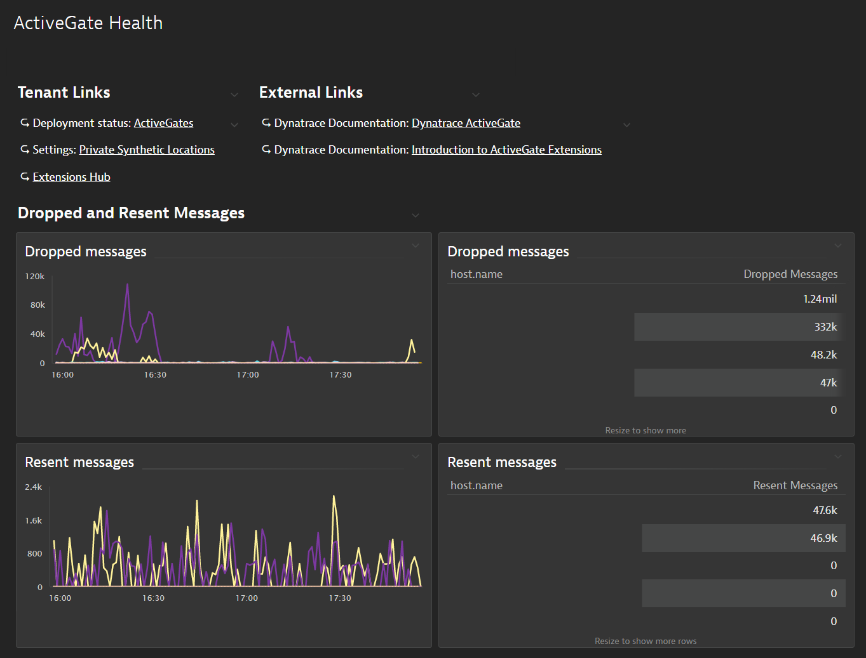The image size is (866, 658).
Task: Open the Deployment status ActiveGates link
Action: point(163,123)
